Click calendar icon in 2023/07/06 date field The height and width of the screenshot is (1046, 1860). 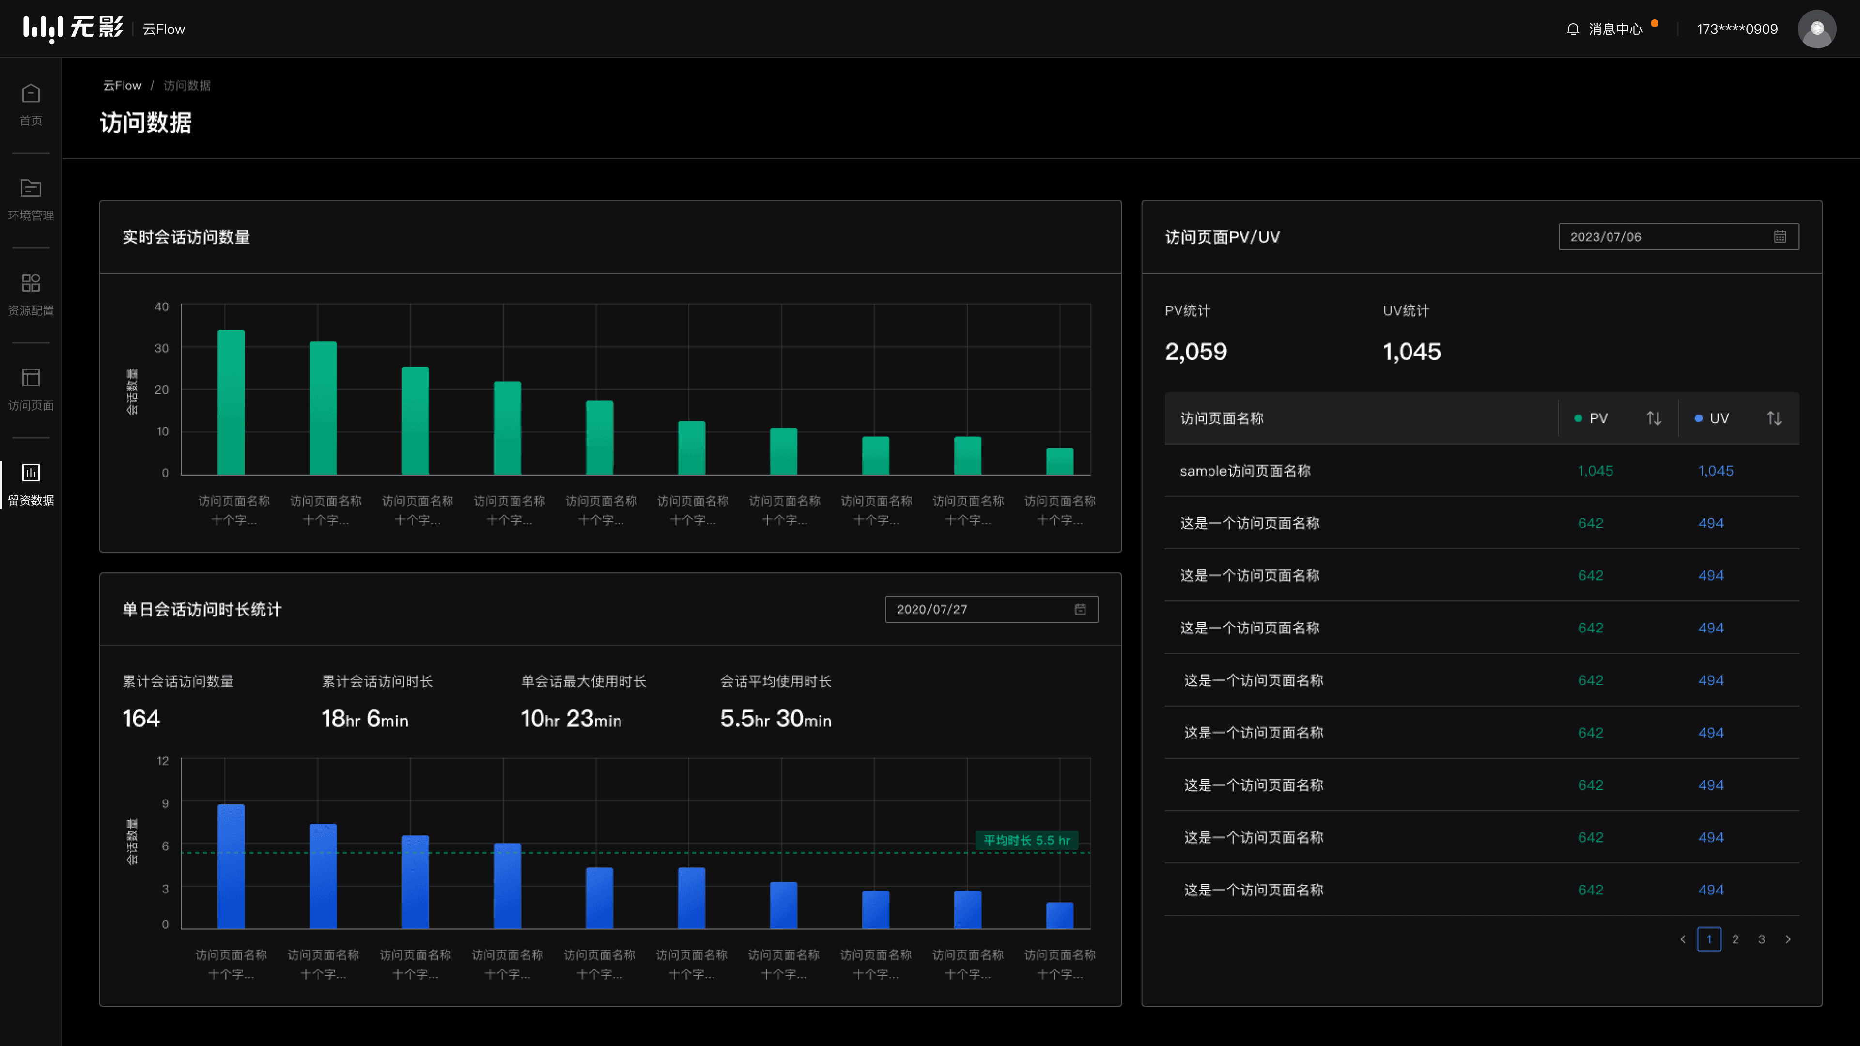point(1780,237)
